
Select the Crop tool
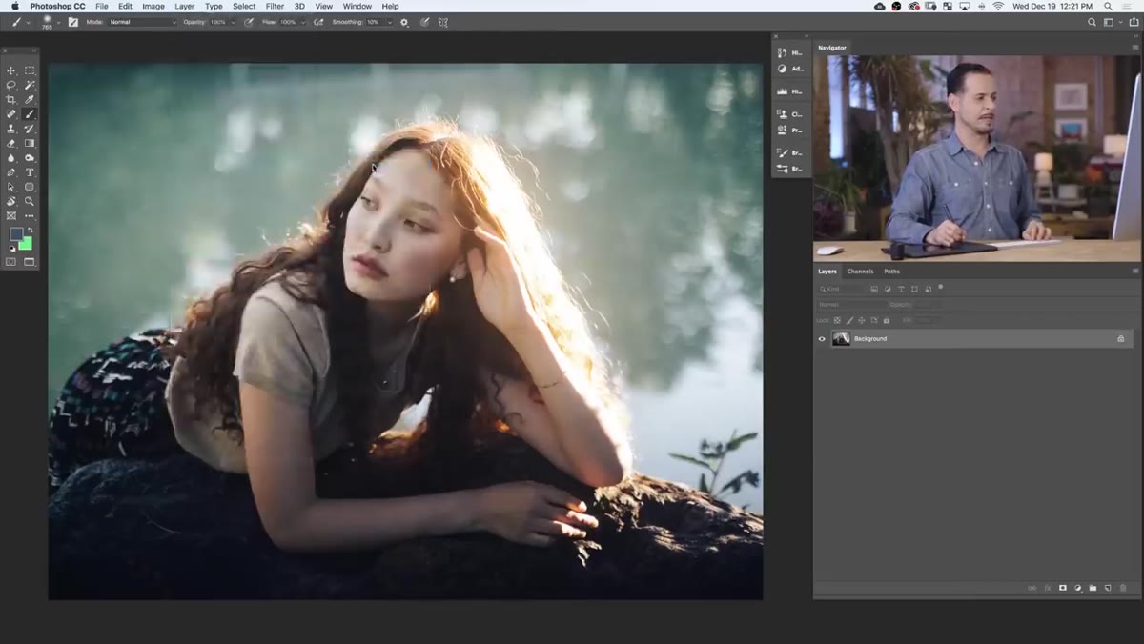pyautogui.click(x=11, y=99)
